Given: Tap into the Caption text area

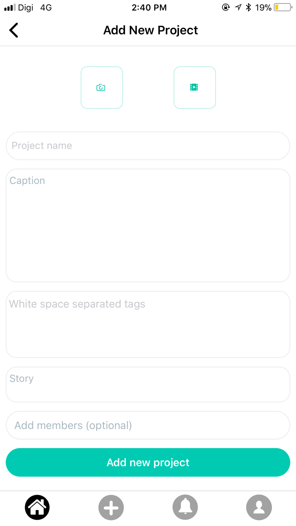Looking at the screenshot, I should [148, 225].
